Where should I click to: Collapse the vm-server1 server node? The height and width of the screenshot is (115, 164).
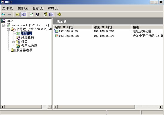[x=4, y=25]
